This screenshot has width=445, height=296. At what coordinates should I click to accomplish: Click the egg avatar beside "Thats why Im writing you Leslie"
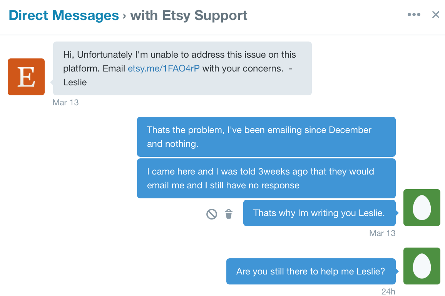point(422,208)
